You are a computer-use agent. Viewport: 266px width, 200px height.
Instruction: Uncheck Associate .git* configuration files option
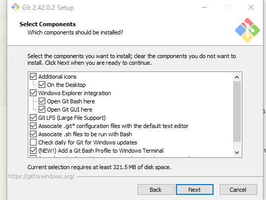point(33,126)
